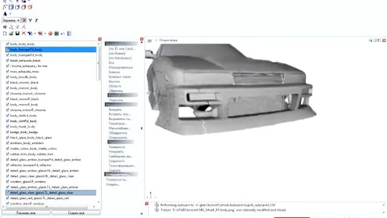Click the red X delete icon in bottom toolbar row
The height and width of the screenshot is (218, 387).
pyautogui.click(x=24, y=33)
